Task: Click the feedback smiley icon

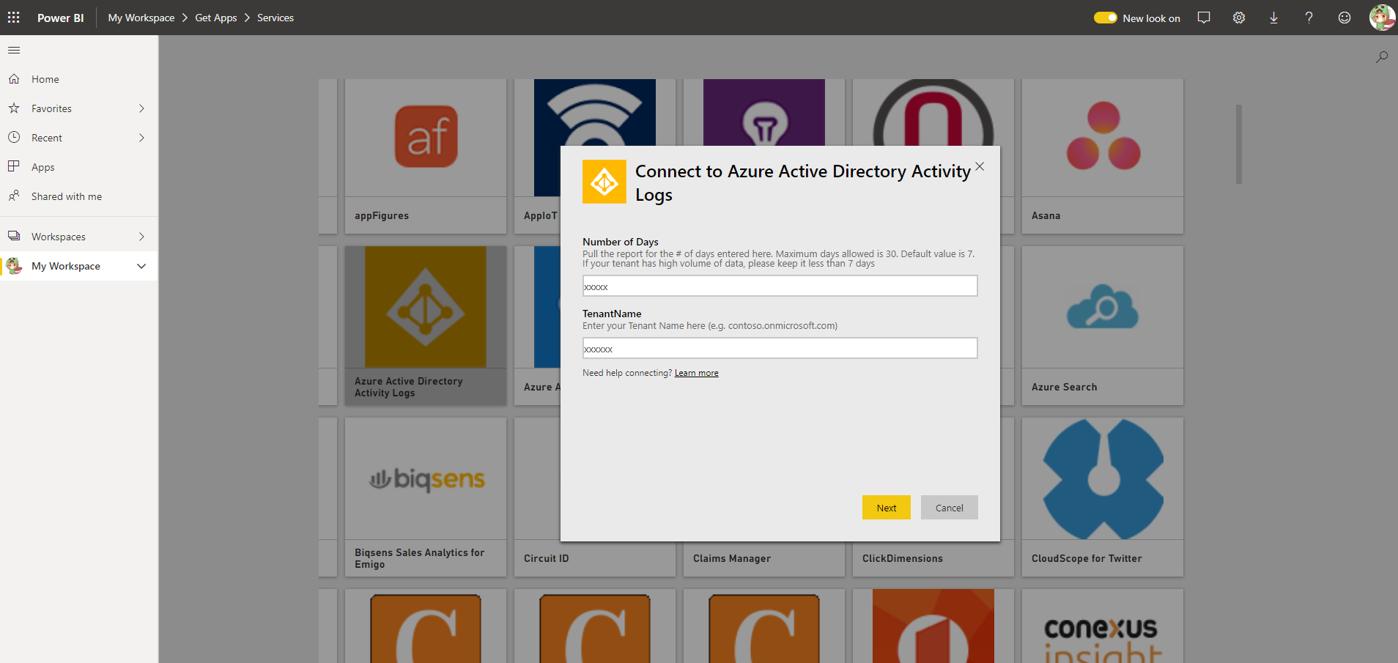Action: point(1345,18)
